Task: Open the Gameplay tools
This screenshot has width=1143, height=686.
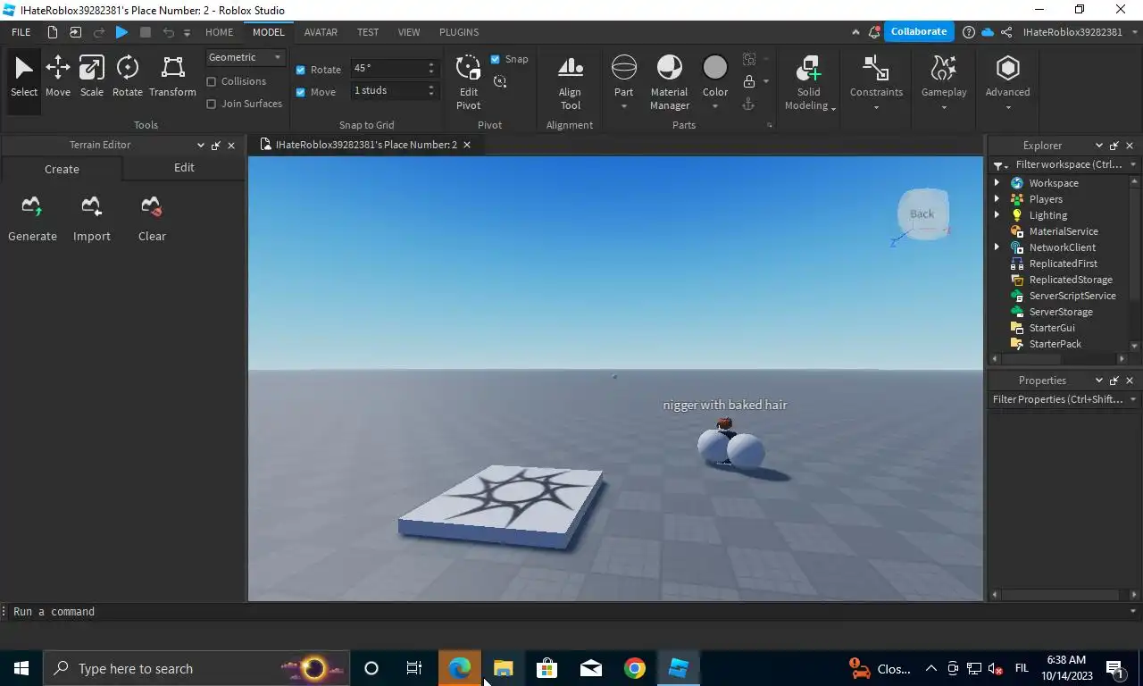Action: click(x=944, y=82)
